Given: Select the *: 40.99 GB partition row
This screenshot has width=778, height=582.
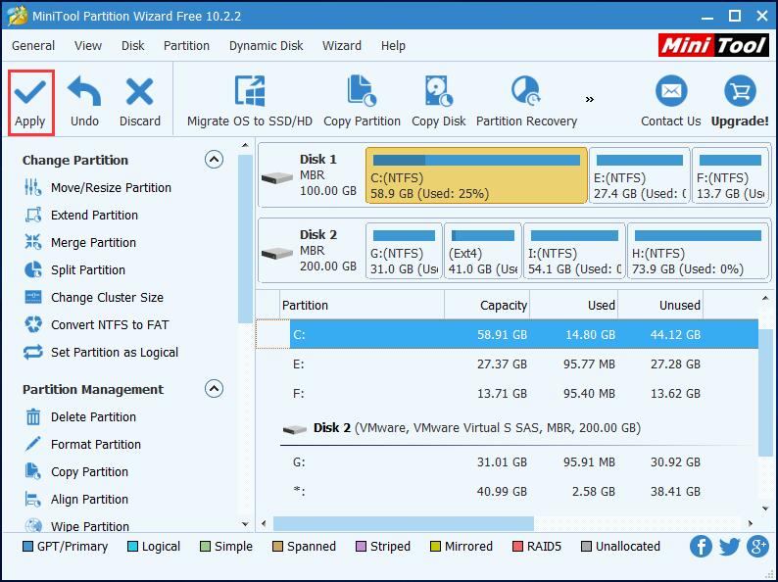Looking at the screenshot, I should tap(508, 492).
